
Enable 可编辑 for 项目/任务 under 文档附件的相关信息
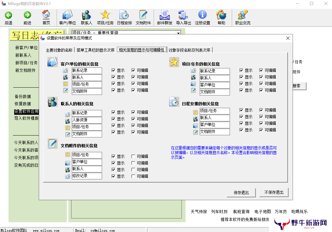(x=133, y=156)
